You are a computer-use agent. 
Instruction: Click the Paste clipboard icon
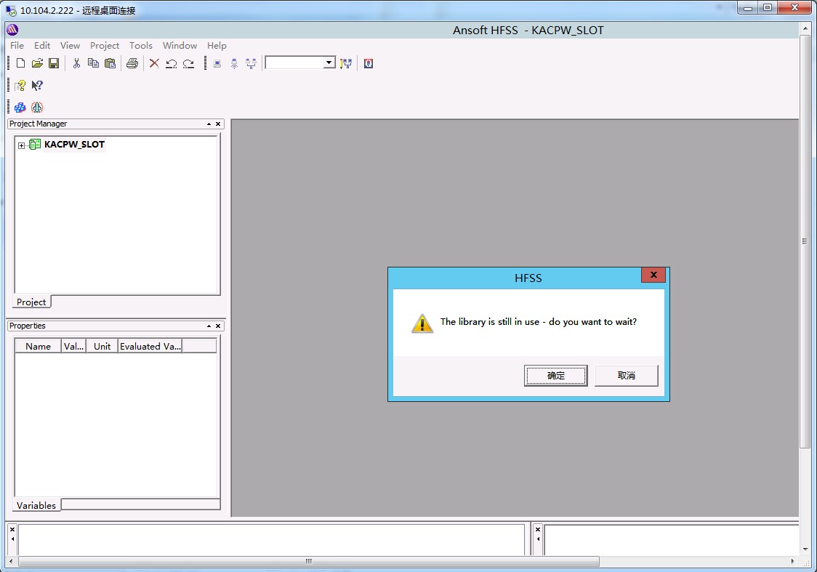[x=110, y=63]
